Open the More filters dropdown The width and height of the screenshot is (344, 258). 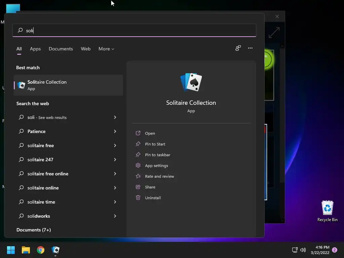coord(106,49)
